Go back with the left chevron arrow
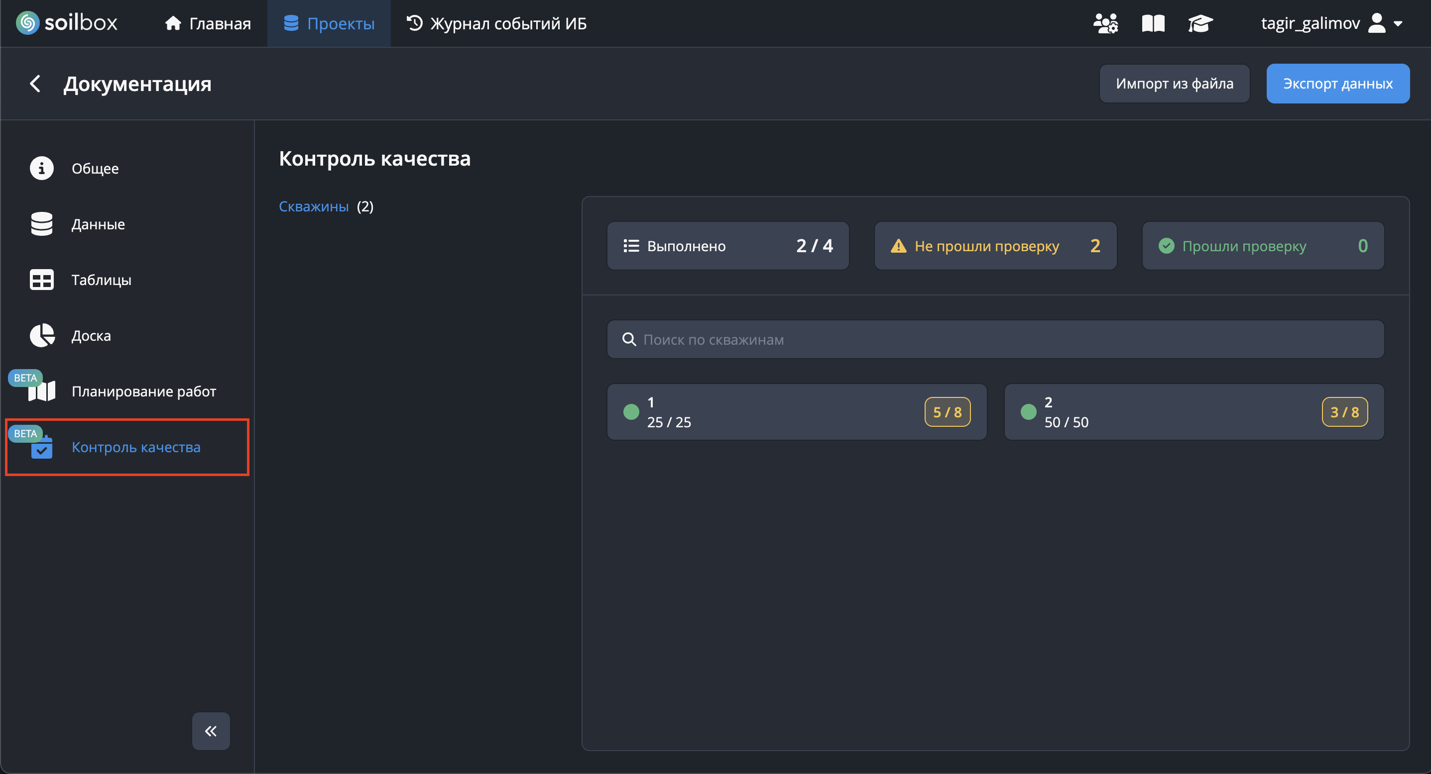 click(35, 84)
